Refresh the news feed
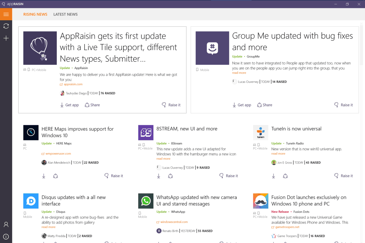 [6, 26]
